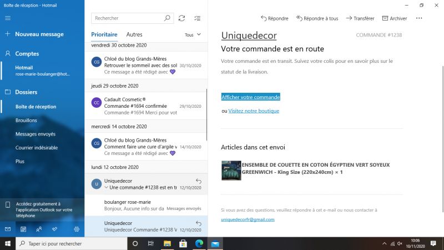Click the uniquedecorfr@gmail.com email link
This screenshot has width=444, height=250.
[x=248, y=219]
